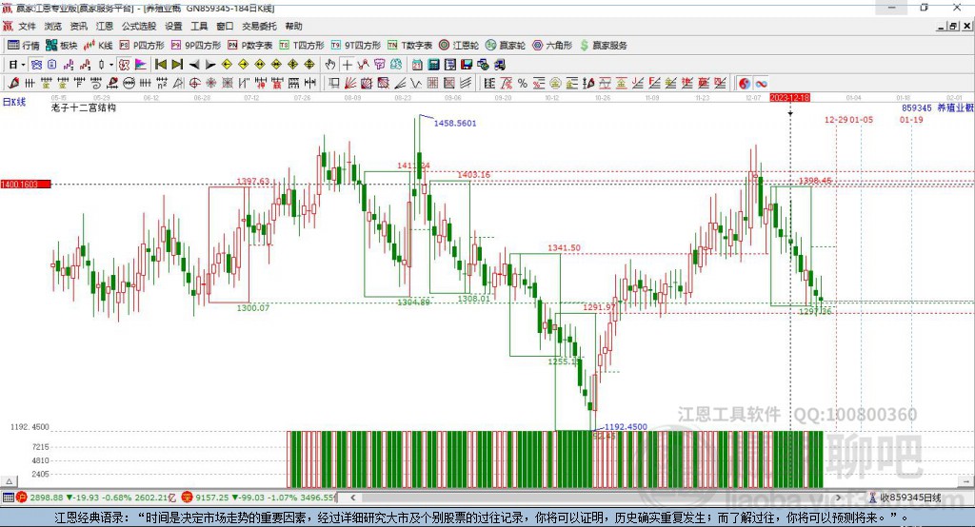This screenshot has height=527, width=975.
Task: Click the colored flag chart icon
Action: tap(141, 64)
